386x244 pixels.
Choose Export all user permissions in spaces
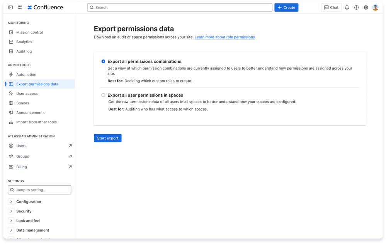[103, 95]
